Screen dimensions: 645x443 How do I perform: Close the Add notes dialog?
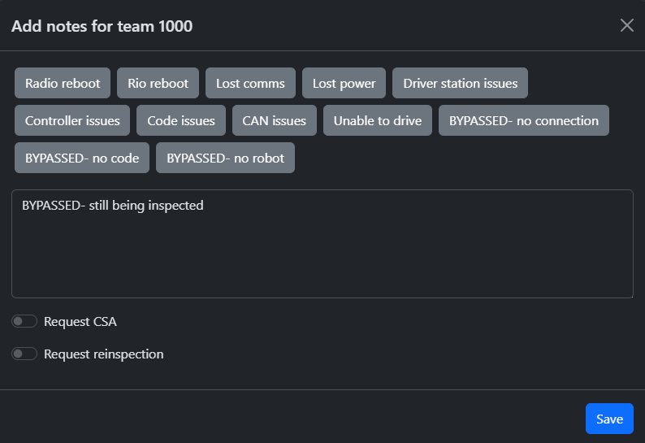[x=626, y=25]
